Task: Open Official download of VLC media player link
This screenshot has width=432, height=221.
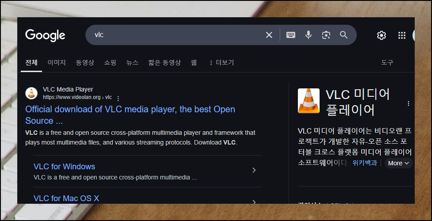Action: point(130,115)
